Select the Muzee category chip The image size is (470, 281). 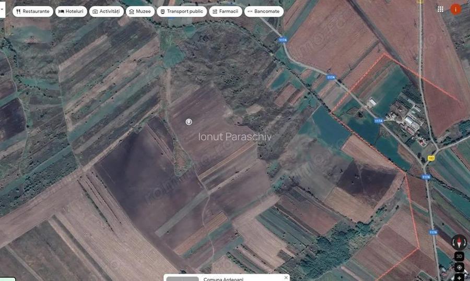coord(140,11)
